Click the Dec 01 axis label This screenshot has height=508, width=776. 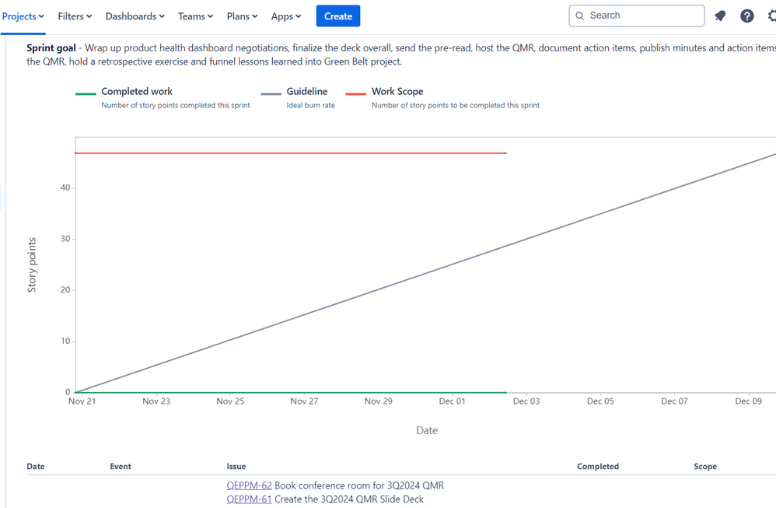click(453, 401)
